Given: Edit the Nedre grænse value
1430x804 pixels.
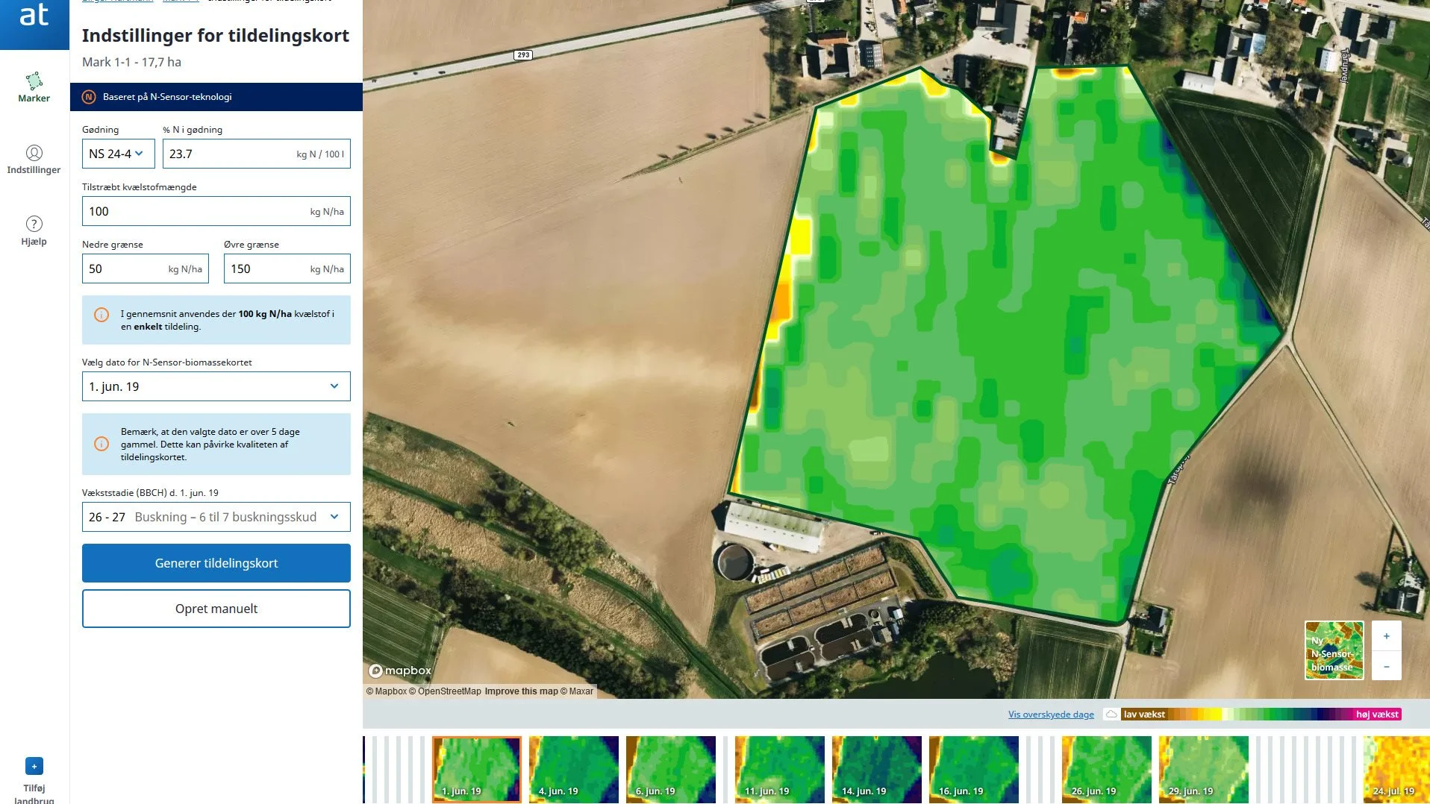Looking at the screenshot, I should (146, 268).
